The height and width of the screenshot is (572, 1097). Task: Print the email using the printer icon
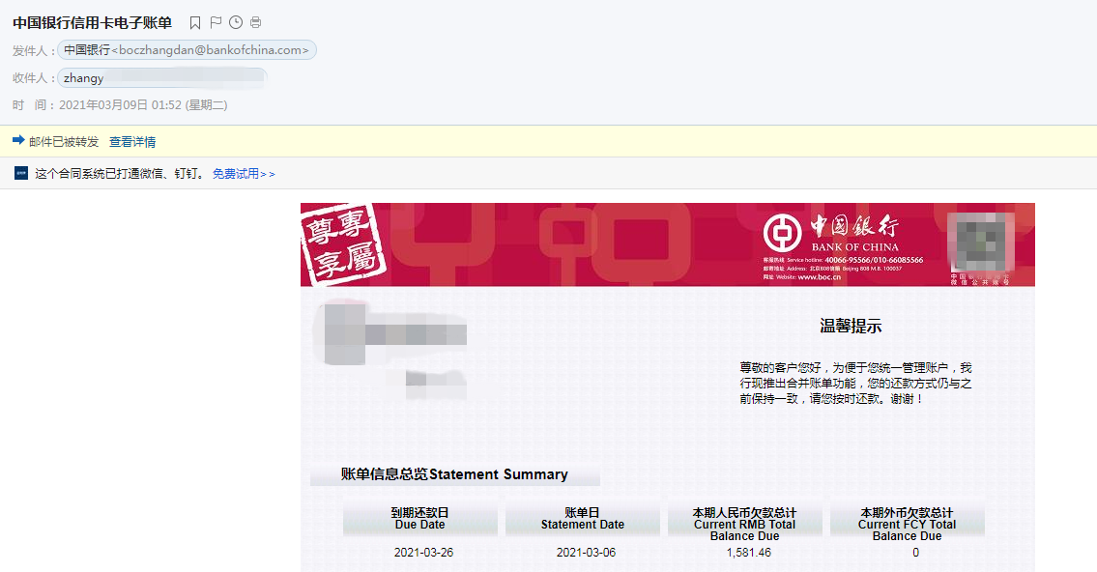[x=255, y=22]
